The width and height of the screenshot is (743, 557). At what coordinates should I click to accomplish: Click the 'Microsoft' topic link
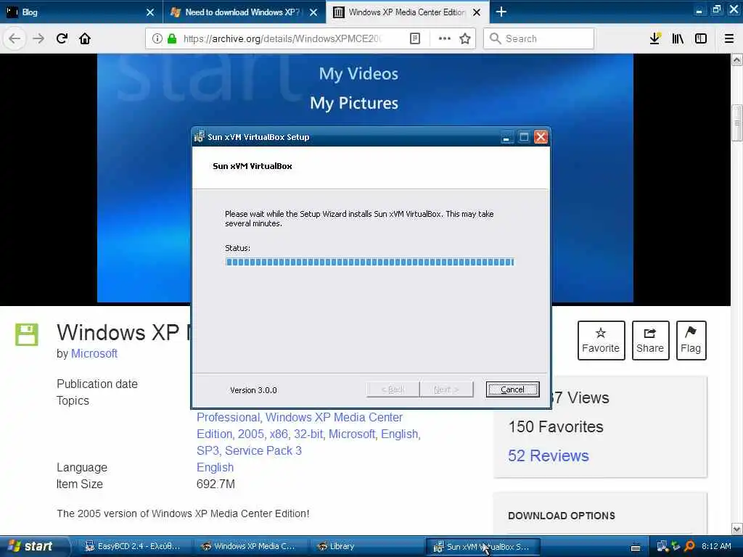(x=353, y=434)
